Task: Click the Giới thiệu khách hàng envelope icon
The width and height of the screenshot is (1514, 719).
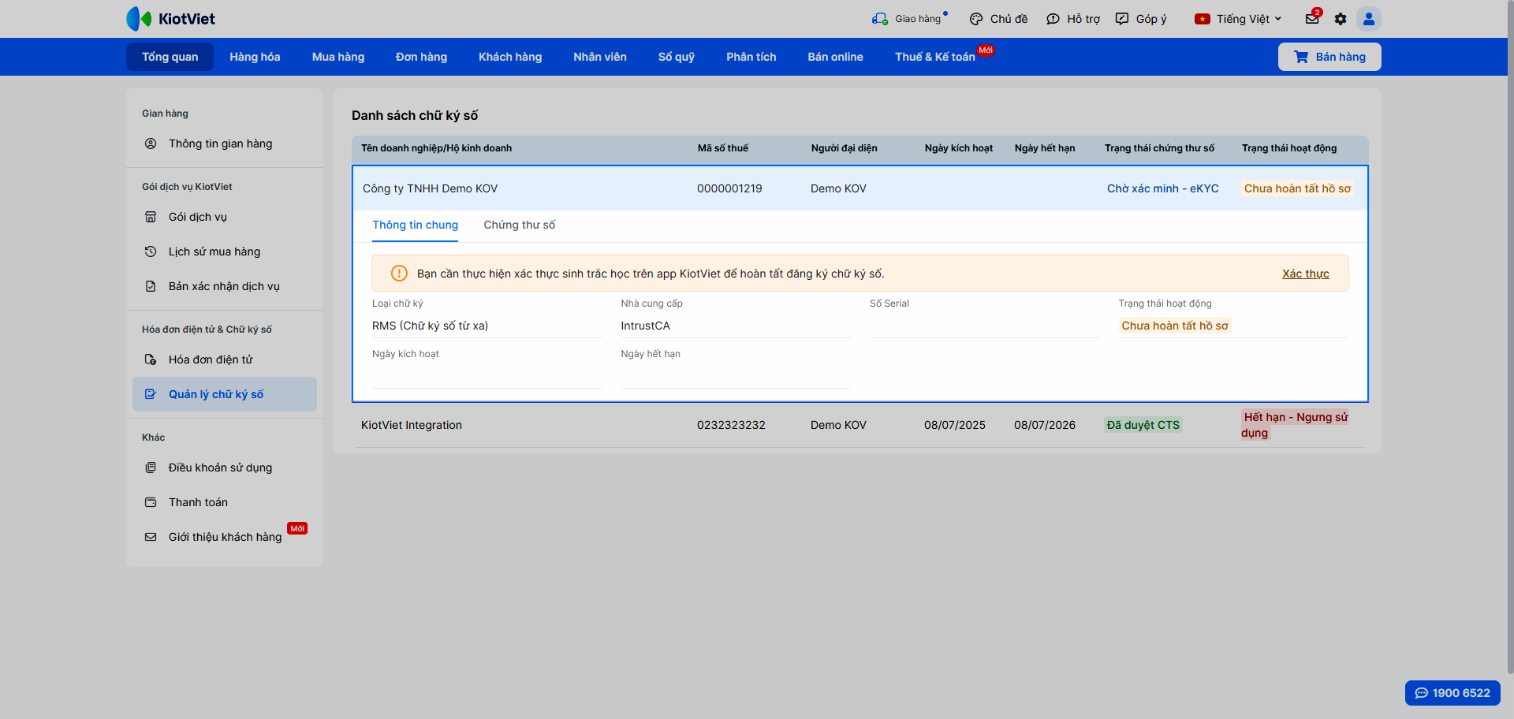Action: [151, 537]
